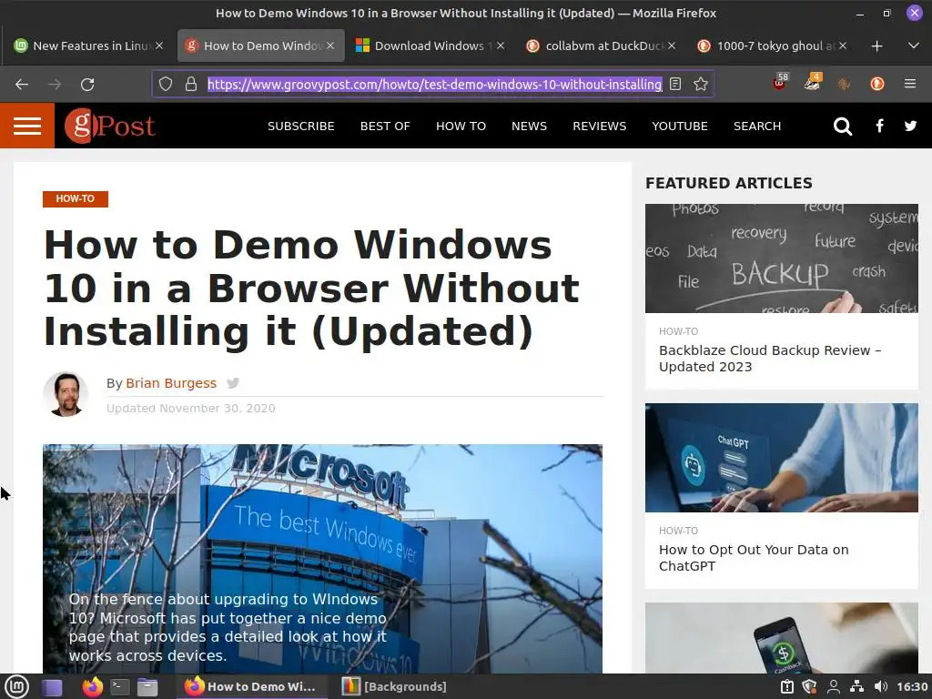Go to the REVIEWS section
The width and height of the screenshot is (932, 699).
coord(599,126)
